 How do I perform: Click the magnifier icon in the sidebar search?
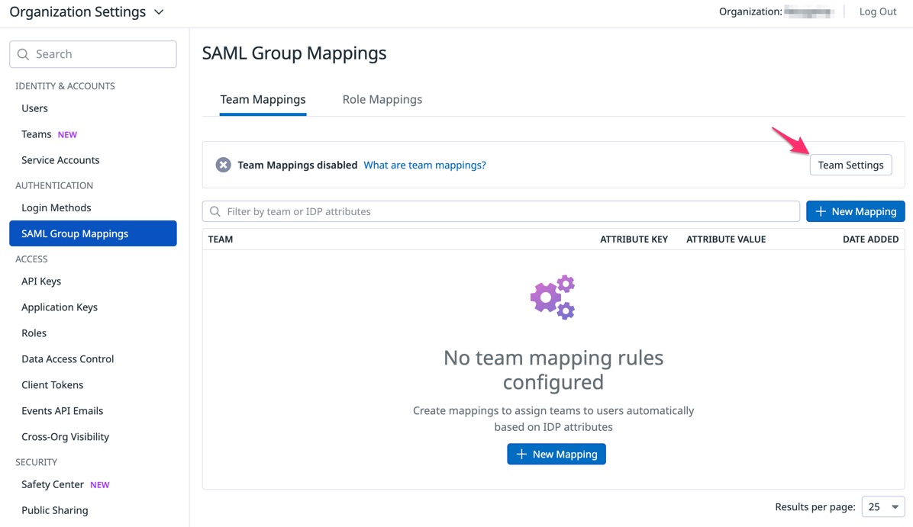[25, 53]
